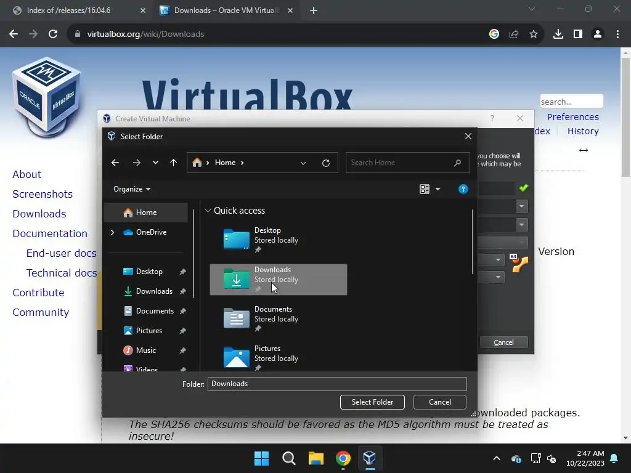Click the browser back button
Image resolution: width=631 pixels, height=473 pixels.
[14, 34]
